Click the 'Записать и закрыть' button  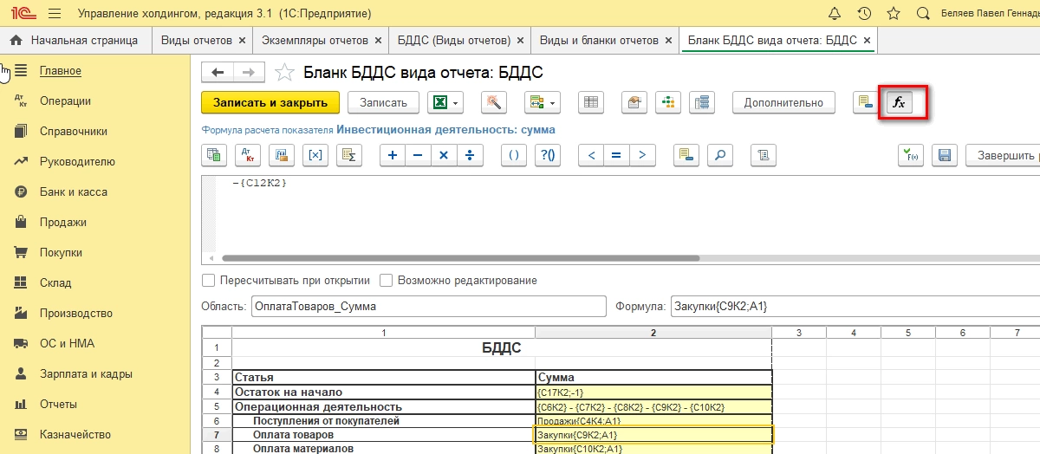(x=270, y=102)
